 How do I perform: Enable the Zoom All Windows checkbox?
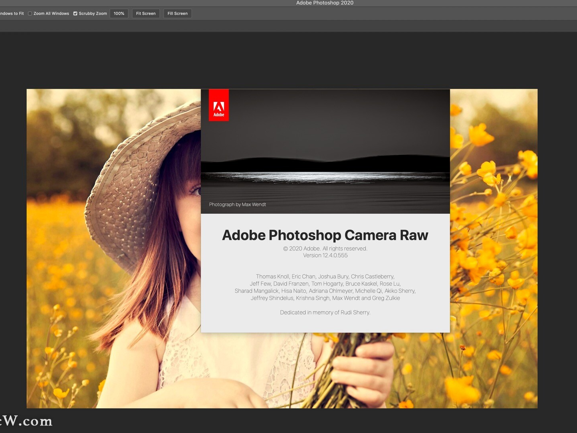click(x=30, y=13)
